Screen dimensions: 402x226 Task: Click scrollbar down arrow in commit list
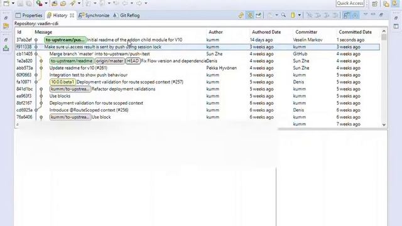[384, 124]
